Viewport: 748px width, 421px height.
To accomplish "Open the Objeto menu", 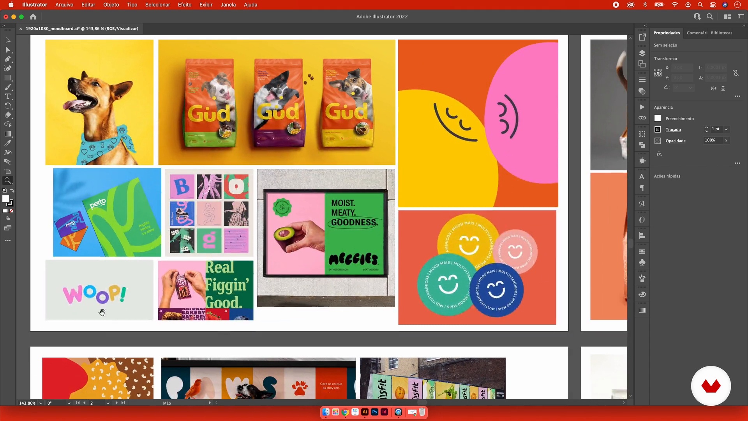I will pyautogui.click(x=111, y=5).
